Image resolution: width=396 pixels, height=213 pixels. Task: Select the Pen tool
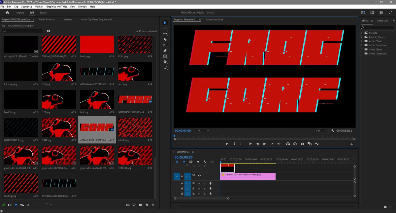point(165,51)
